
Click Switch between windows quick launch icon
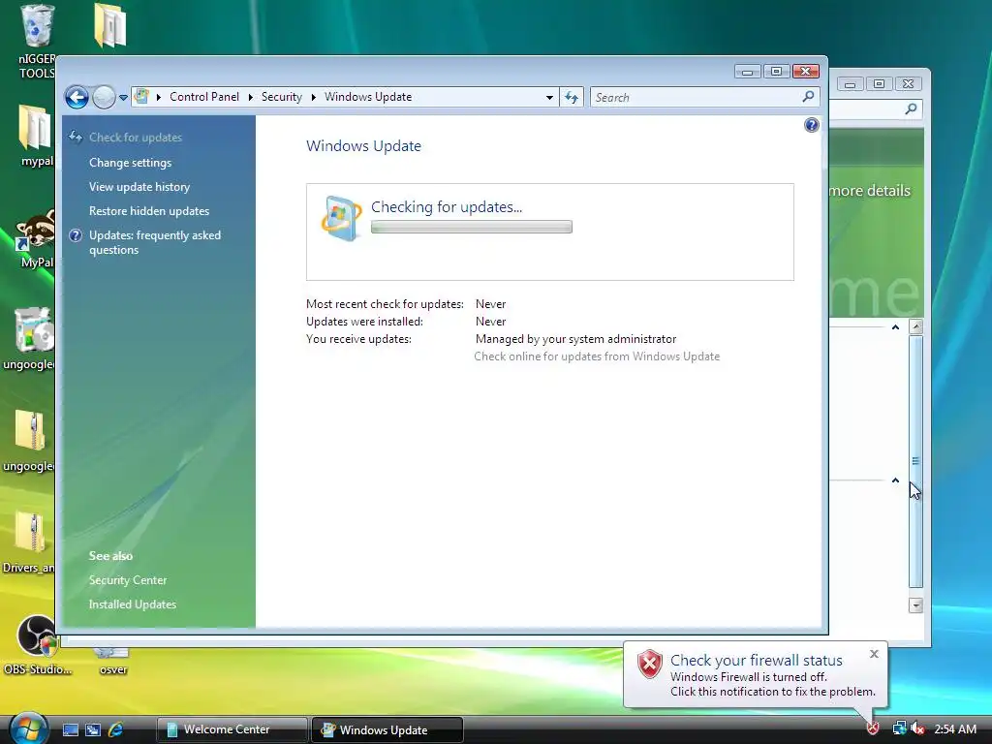click(x=93, y=729)
